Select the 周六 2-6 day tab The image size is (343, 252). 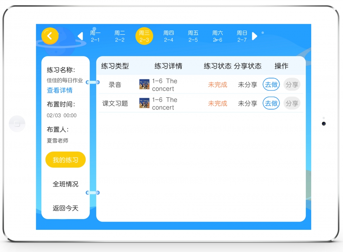coord(218,36)
